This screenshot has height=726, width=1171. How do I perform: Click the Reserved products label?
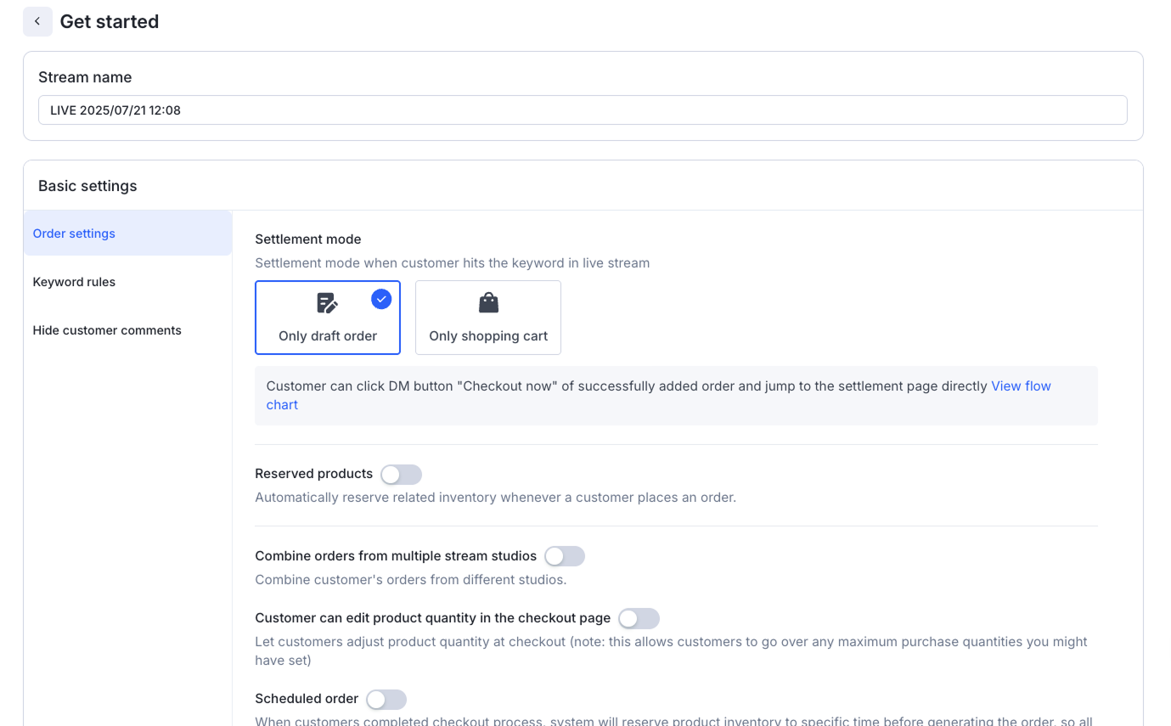point(313,474)
